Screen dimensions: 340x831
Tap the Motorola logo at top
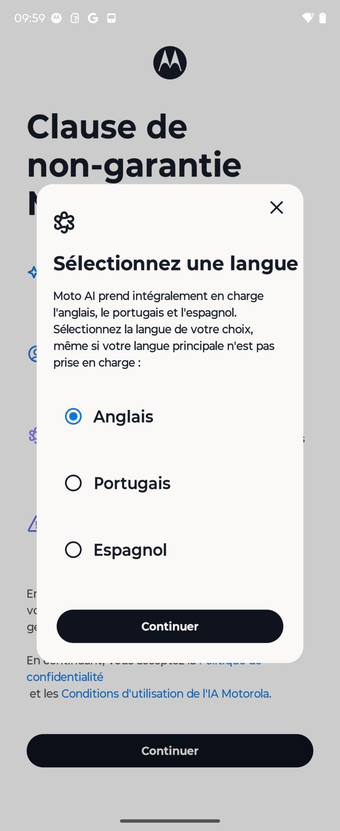pos(170,63)
